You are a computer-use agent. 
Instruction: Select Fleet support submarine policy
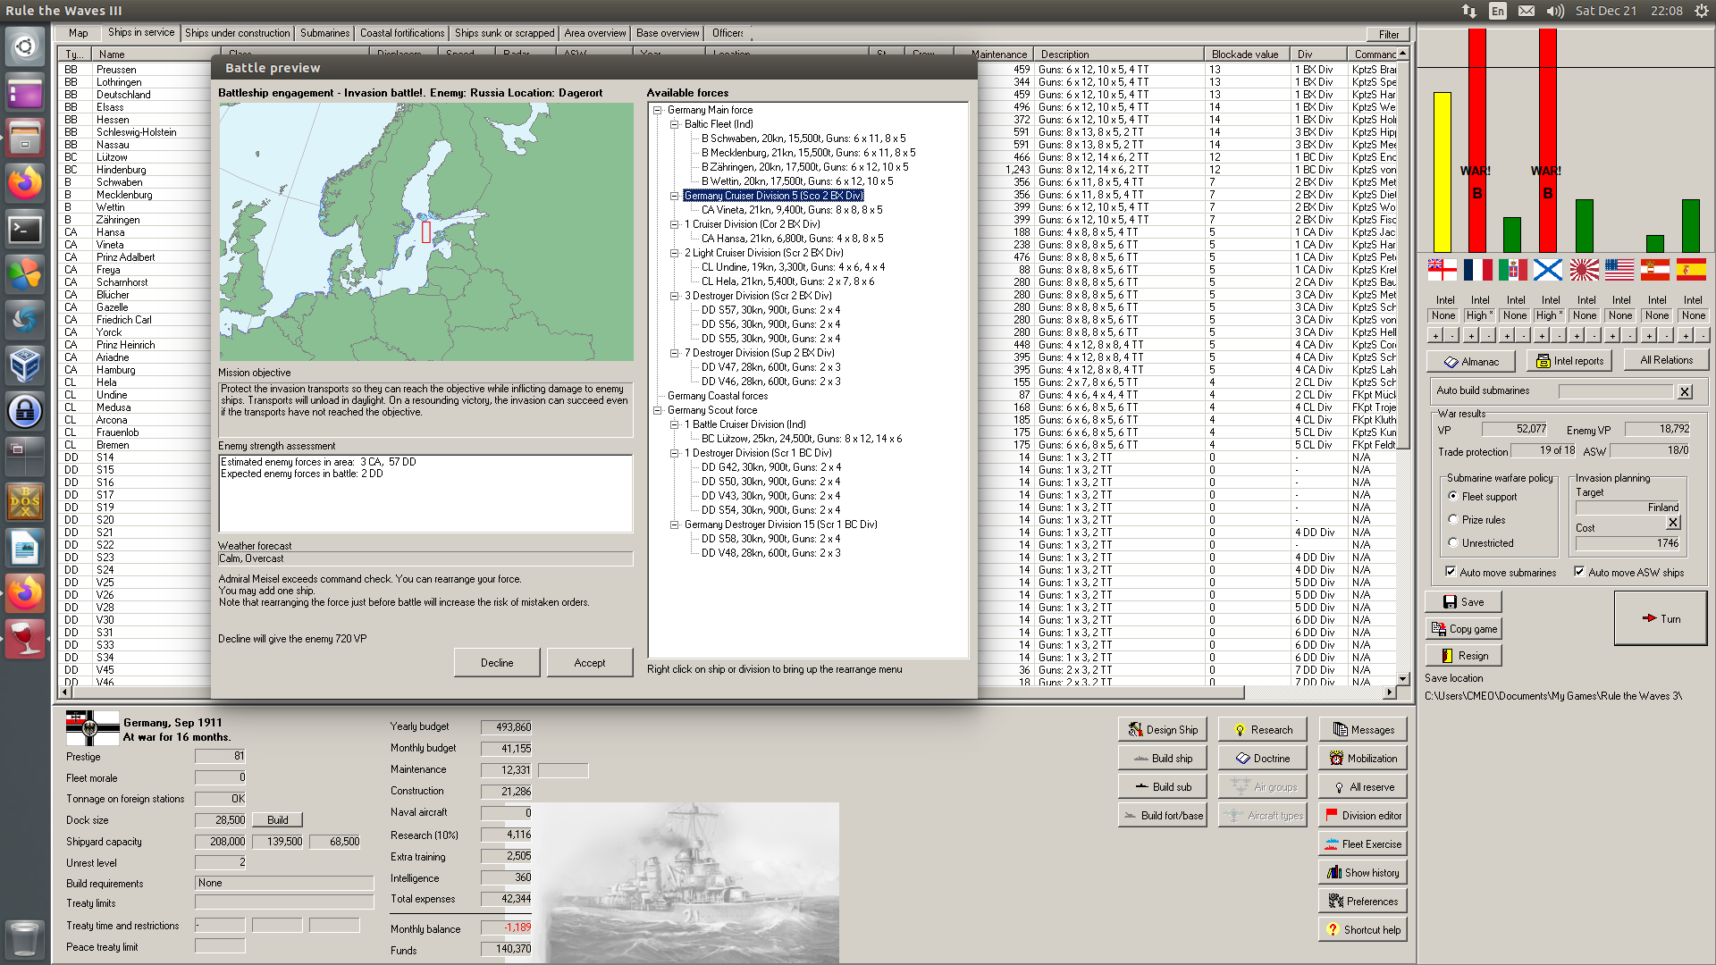(x=1453, y=497)
